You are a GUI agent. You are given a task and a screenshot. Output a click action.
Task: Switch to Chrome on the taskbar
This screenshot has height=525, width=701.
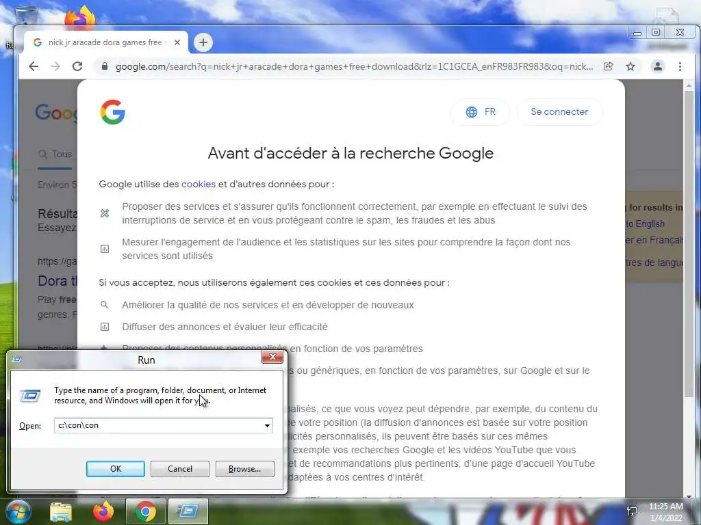pos(146,511)
